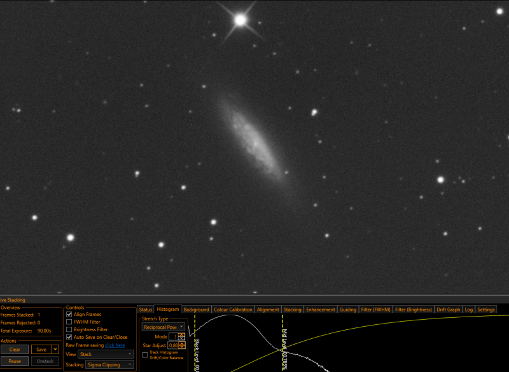Click the Mode stepper arrows

pos(182,336)
